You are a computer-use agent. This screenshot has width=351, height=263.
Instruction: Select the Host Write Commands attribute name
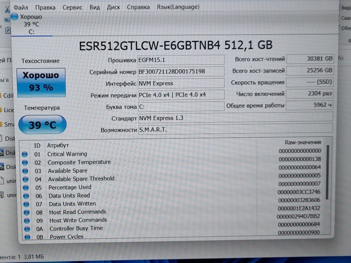(78, 220)
